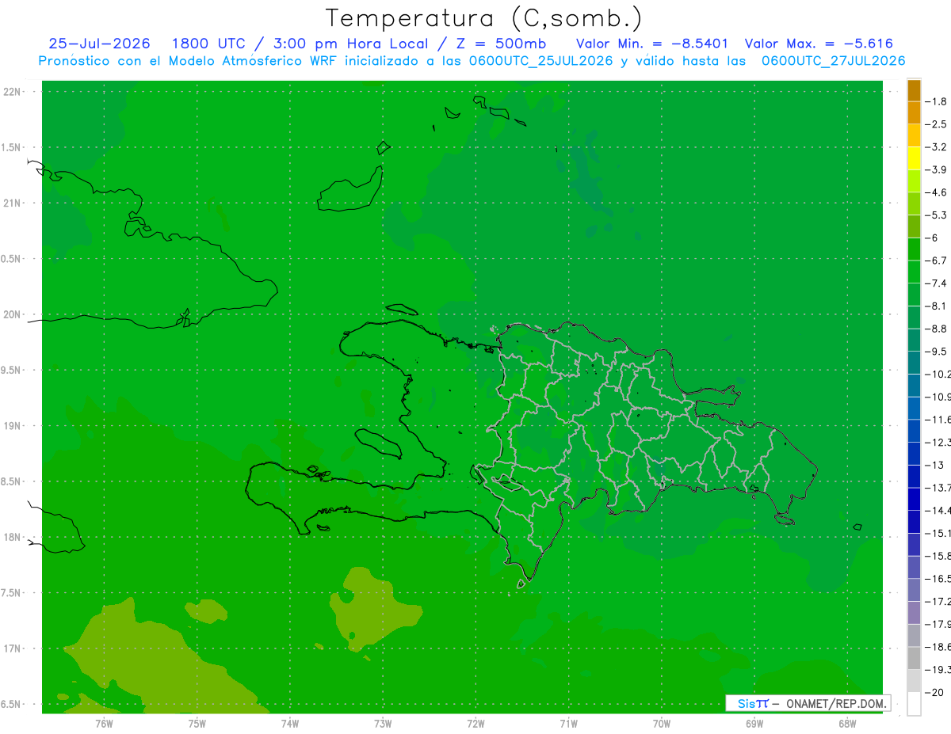
Task: Click the '-8.1' colorbar label
Action: click(935, 306)
